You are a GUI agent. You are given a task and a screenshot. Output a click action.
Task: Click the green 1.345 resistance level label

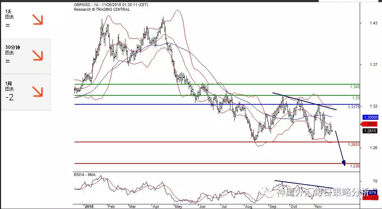click(354, 87)
